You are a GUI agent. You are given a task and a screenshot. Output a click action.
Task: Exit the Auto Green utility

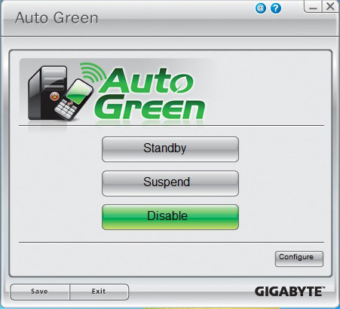99,292
